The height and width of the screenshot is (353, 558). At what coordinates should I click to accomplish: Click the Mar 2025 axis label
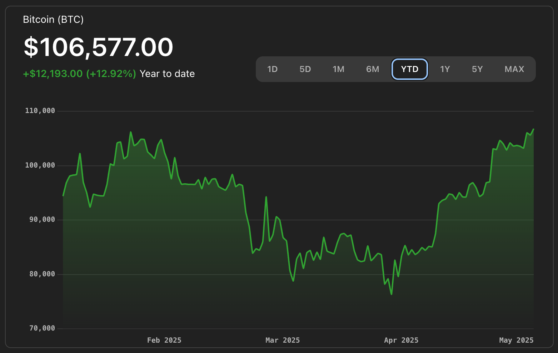point(283,340)
